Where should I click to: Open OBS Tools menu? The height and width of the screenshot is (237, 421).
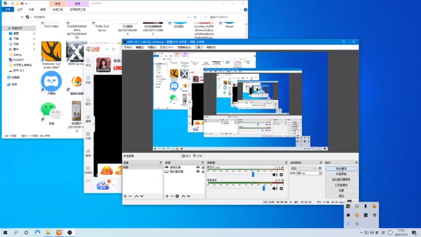(x=199, y=47)
